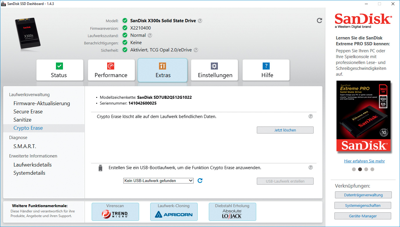Viewport: 400px width, 227px height.
Task: Click help icon next to TCG Opal security
Action: pyautogui.click(x=196, y=50)
